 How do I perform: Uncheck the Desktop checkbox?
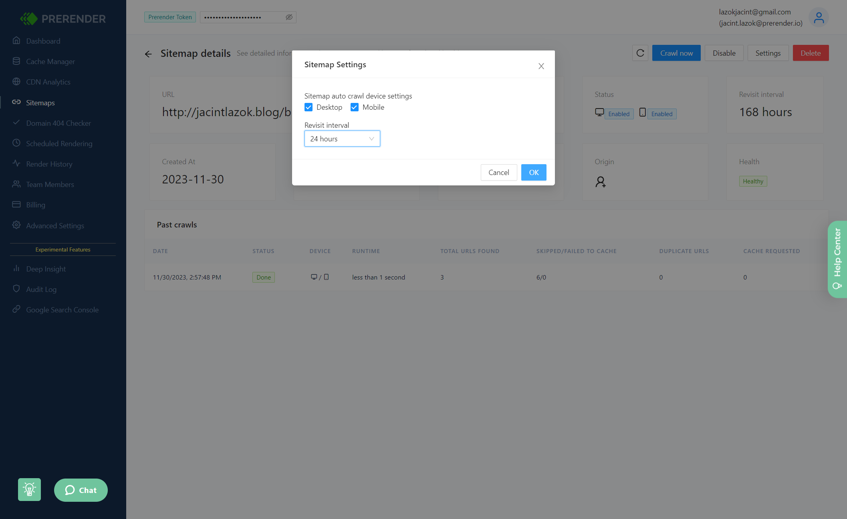click(x=309, y=107)
